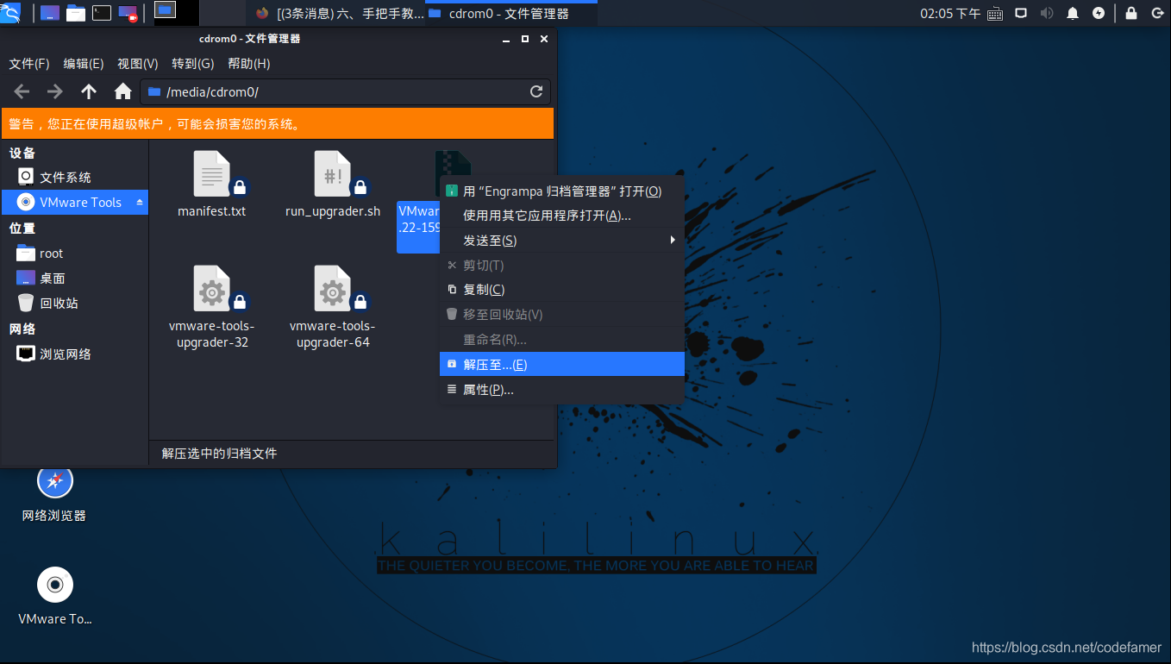Click the 网络 sidebar heading
This screenshot has width=1171, height=664.
pyautogui.click(x=22, y=329)
